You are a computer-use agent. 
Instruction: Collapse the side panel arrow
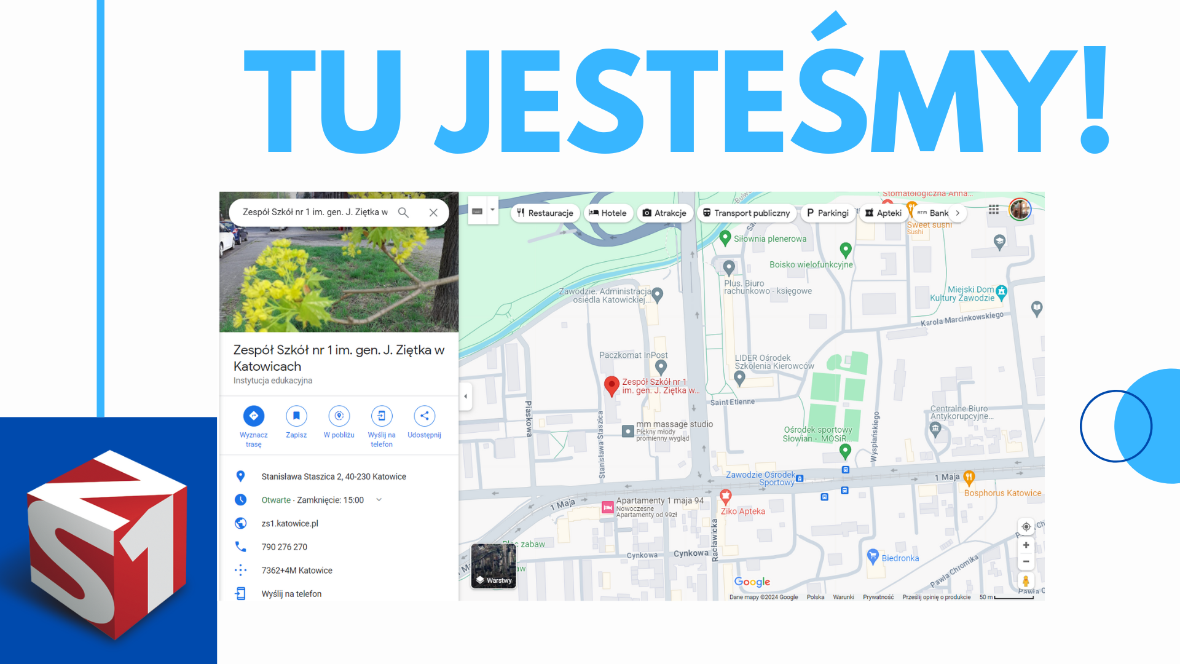465,397
